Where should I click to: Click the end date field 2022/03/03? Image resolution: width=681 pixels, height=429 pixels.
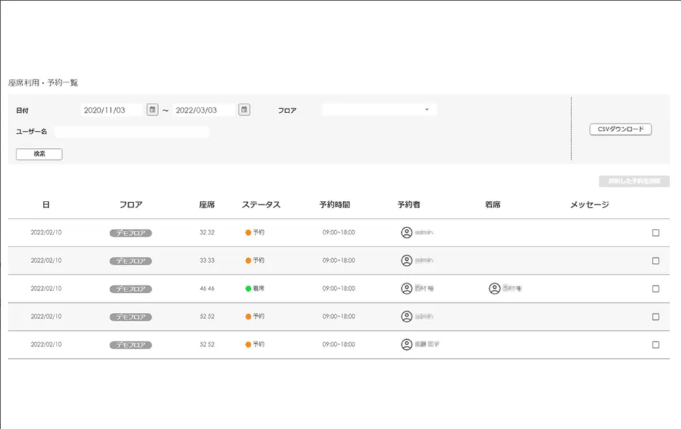(x=204, y=110)
